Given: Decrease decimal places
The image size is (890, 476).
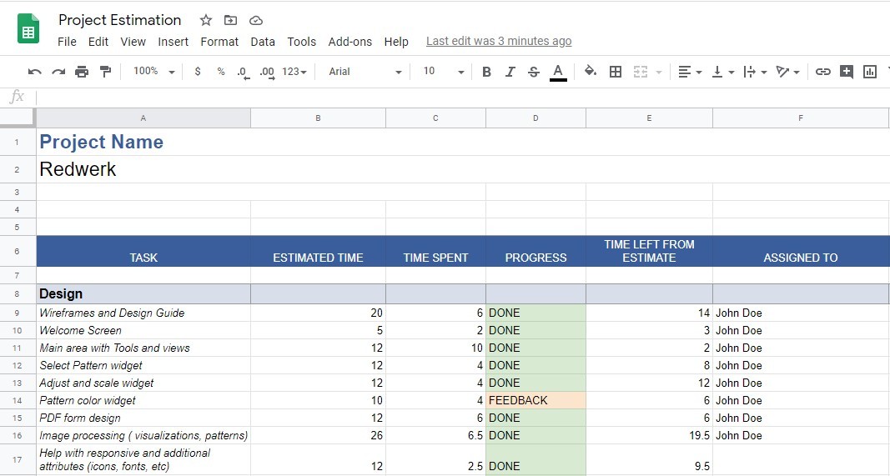Looking at the screenshot, I should pyautogui.click(x=244, y=72).
